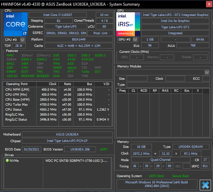Click the 2072.2 MHz memory clock value
Viewport: 213px width, 192px height.
pos(141,154)
